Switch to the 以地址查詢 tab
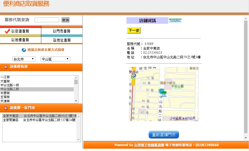The width and height of the screenshot is (249, 151). (62, 40)
